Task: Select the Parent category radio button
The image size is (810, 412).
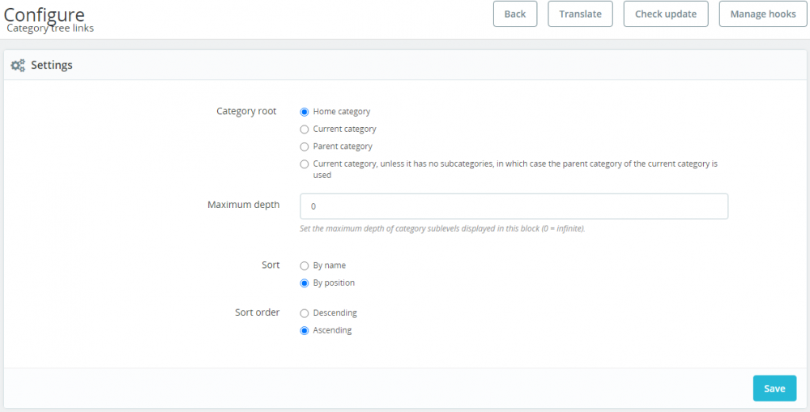Action: 305,147
